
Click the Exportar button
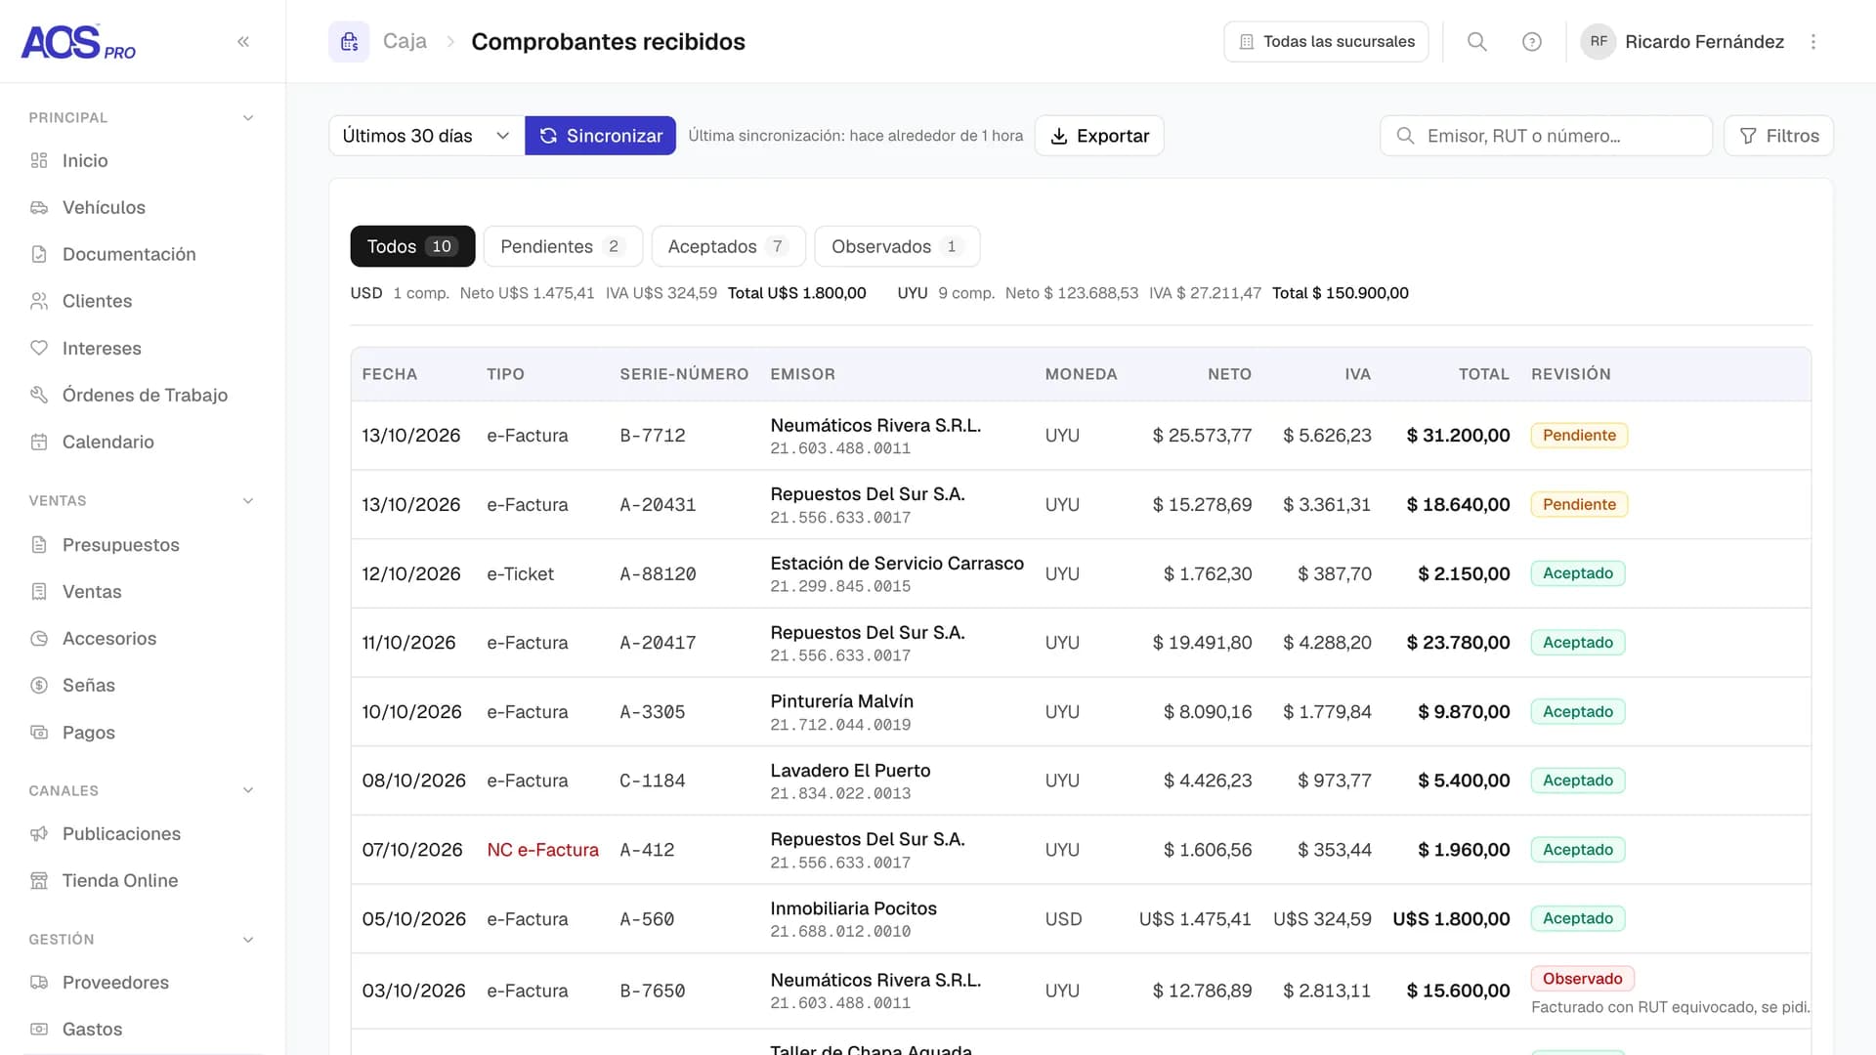[x=1099, y=136]
